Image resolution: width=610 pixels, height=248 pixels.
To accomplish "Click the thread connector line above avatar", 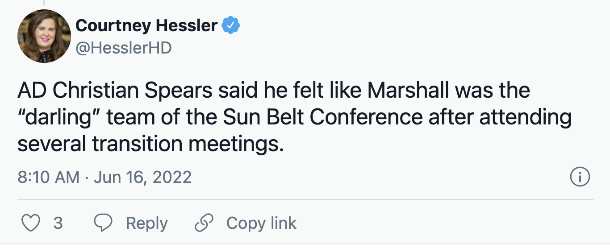I will click(44, 3).
